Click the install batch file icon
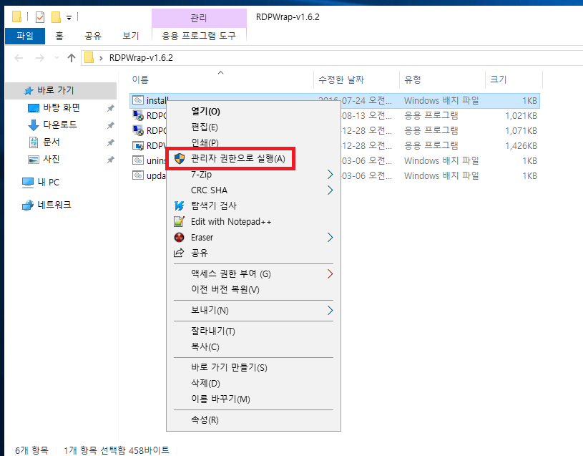583x456 pixels. pyautogui.click(x=138, y=100)
